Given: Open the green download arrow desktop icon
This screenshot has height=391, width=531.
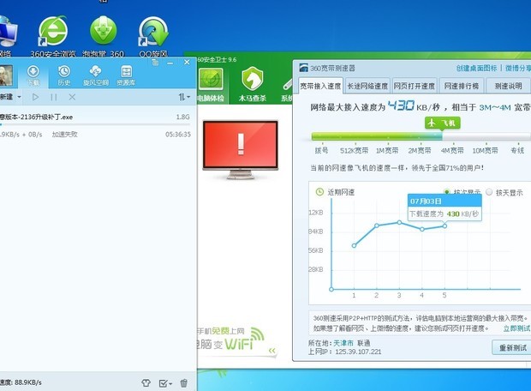Looking at the screenshot, I should [104, 36].
